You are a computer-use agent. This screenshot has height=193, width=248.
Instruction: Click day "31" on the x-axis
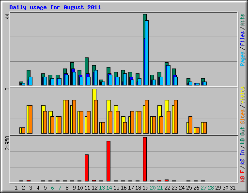232,188
